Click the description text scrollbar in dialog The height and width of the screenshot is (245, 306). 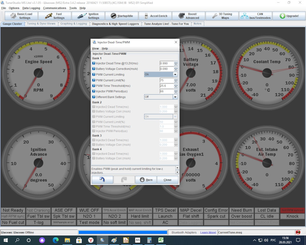coord(177,170)
